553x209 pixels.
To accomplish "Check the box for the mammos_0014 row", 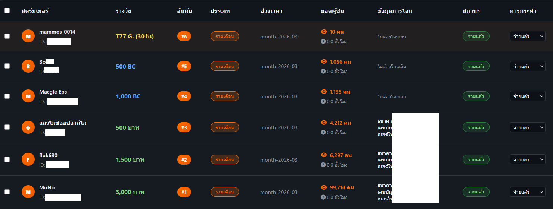I will (7, 36).
